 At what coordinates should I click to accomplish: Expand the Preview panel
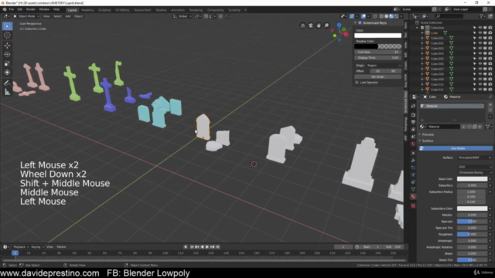coord(428,134)
